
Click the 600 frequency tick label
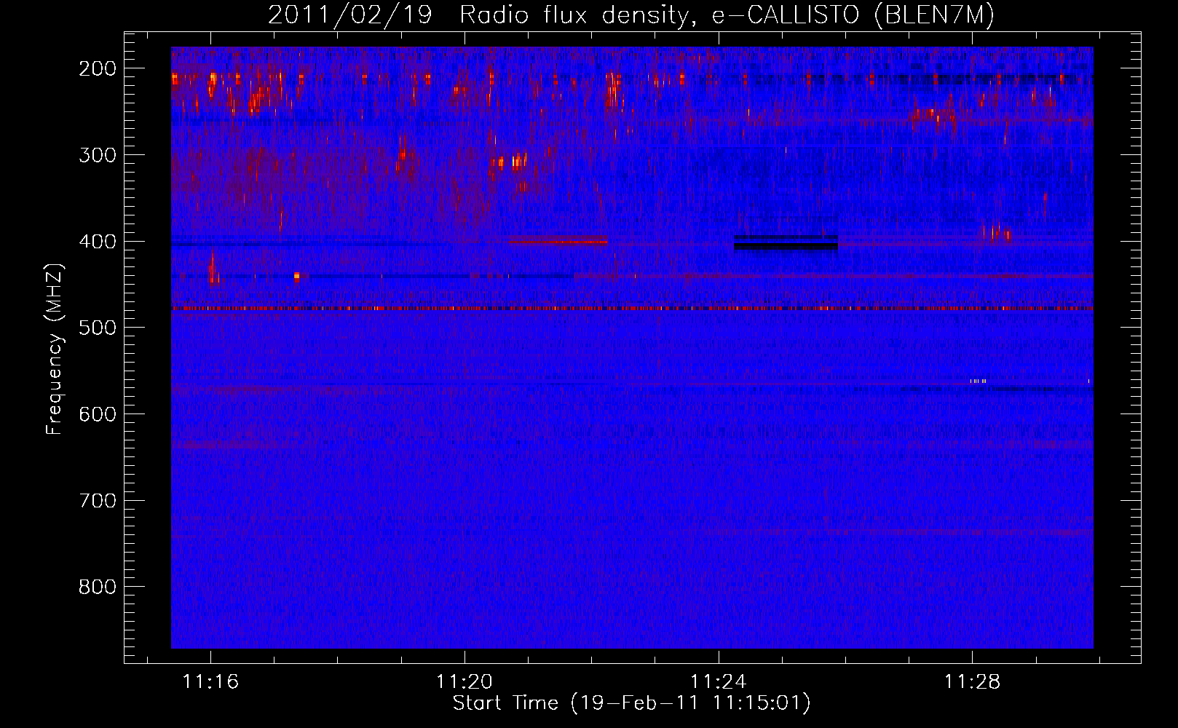pyautogui.click(x=98, y=414)
